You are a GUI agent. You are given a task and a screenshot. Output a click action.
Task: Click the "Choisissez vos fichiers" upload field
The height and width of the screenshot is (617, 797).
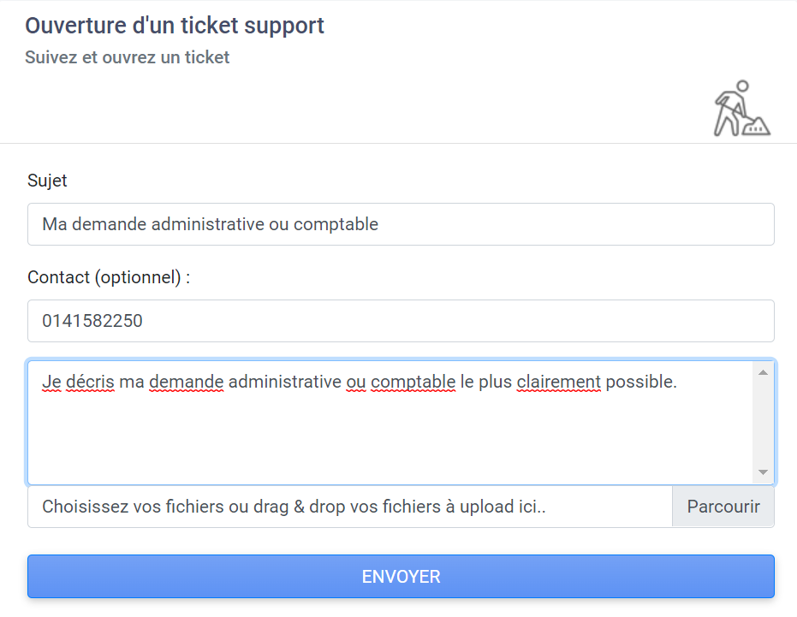point(349,507)
